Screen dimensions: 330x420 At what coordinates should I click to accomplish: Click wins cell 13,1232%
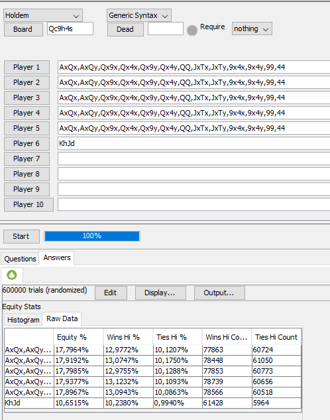129,382
